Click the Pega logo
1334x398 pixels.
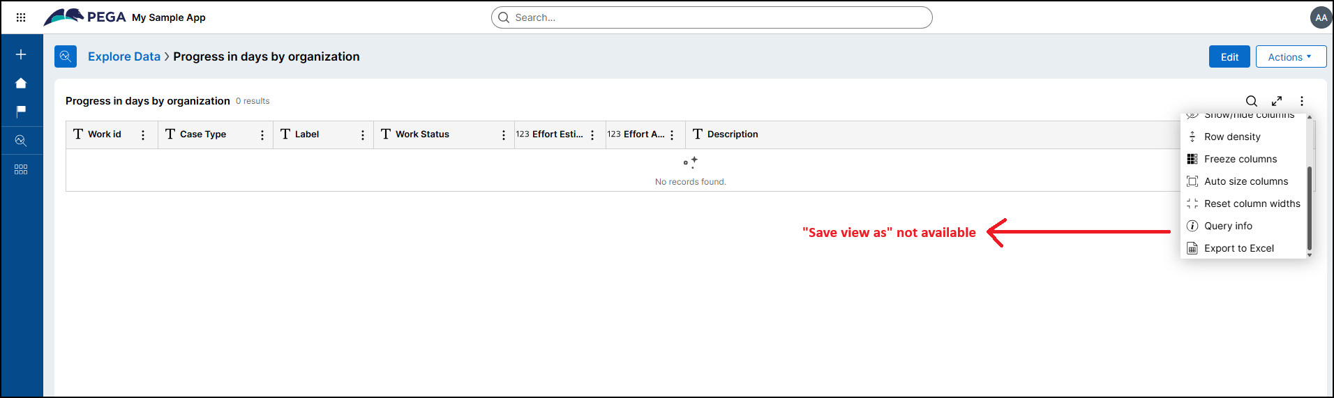[84, 17]
